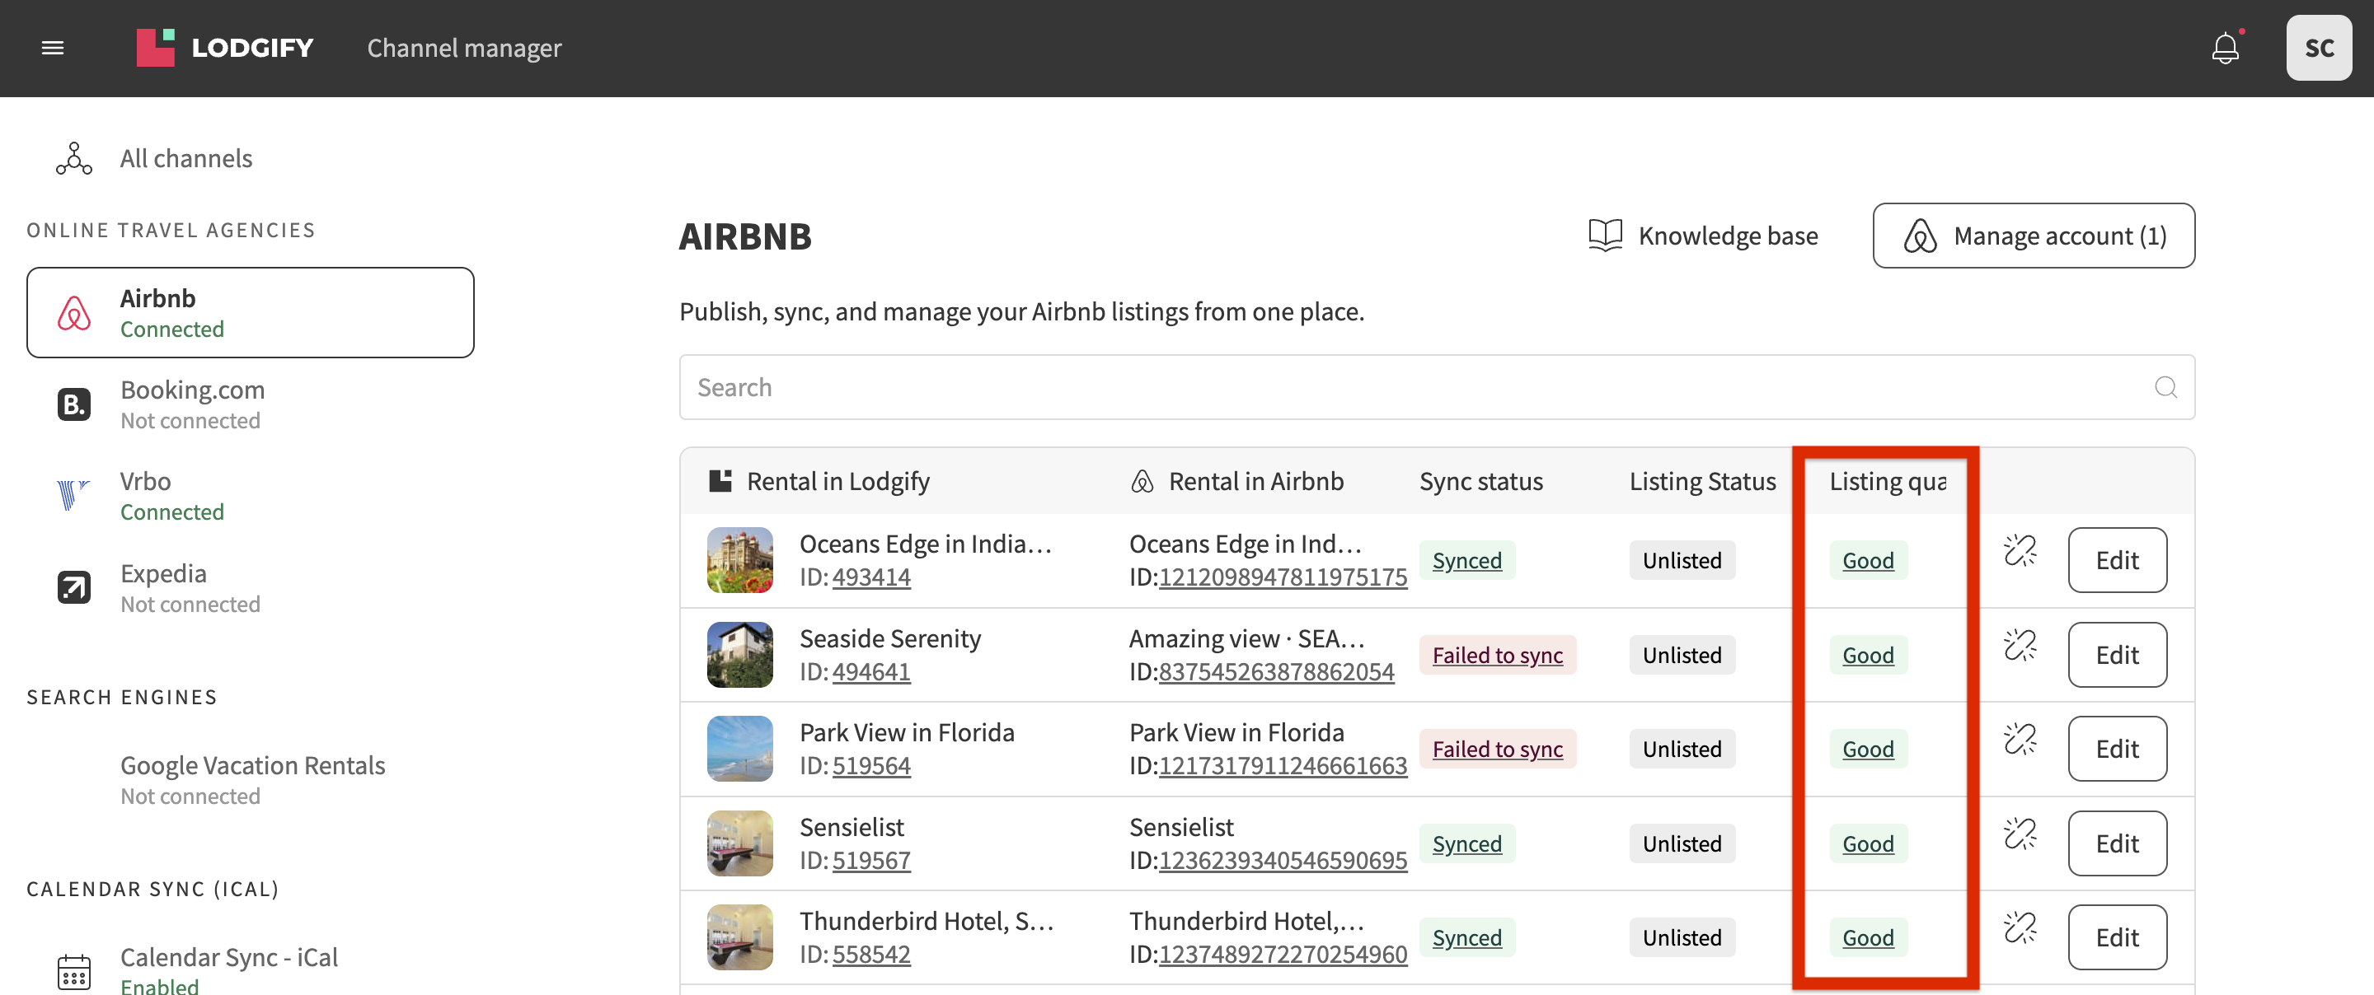Click Manage account (1) button
The width and height of the screenshot is (2374, 995).
coord(2033,236)
